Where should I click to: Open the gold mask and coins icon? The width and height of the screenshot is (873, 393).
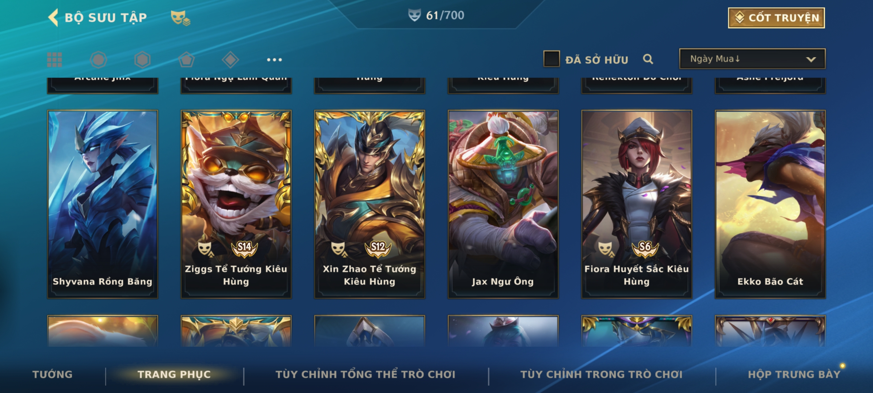click(180, 17)
